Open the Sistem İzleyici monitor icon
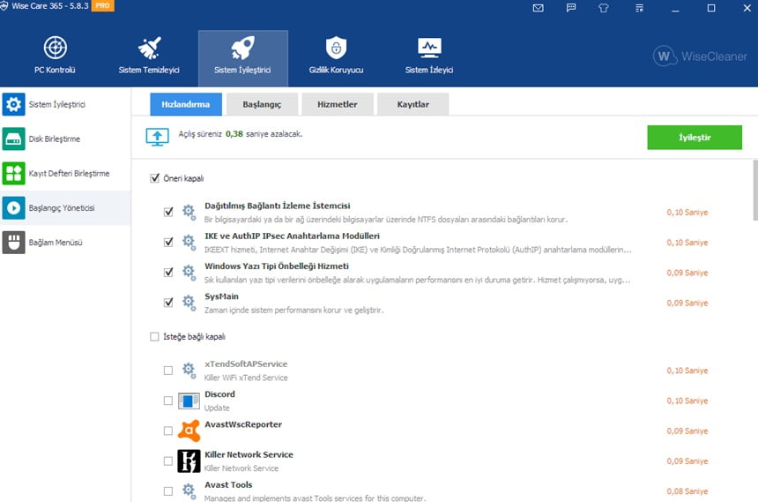The image size is (758, 502). pyautogui.click(x=429, y=55)
